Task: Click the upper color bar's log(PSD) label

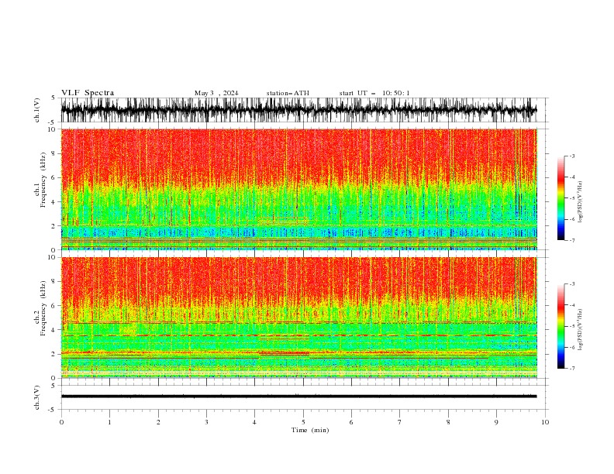Action: tap(581, 202)
